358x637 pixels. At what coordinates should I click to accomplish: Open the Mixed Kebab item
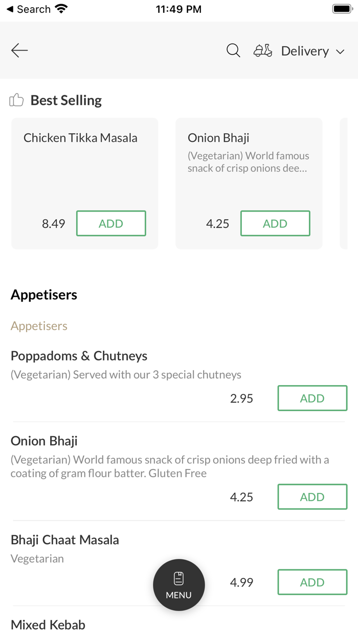pyautogui.click(x=48, y=625)
